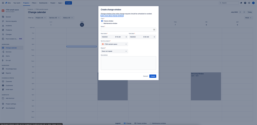Click the Jira logo
The image size is (257, 125).
8,3
